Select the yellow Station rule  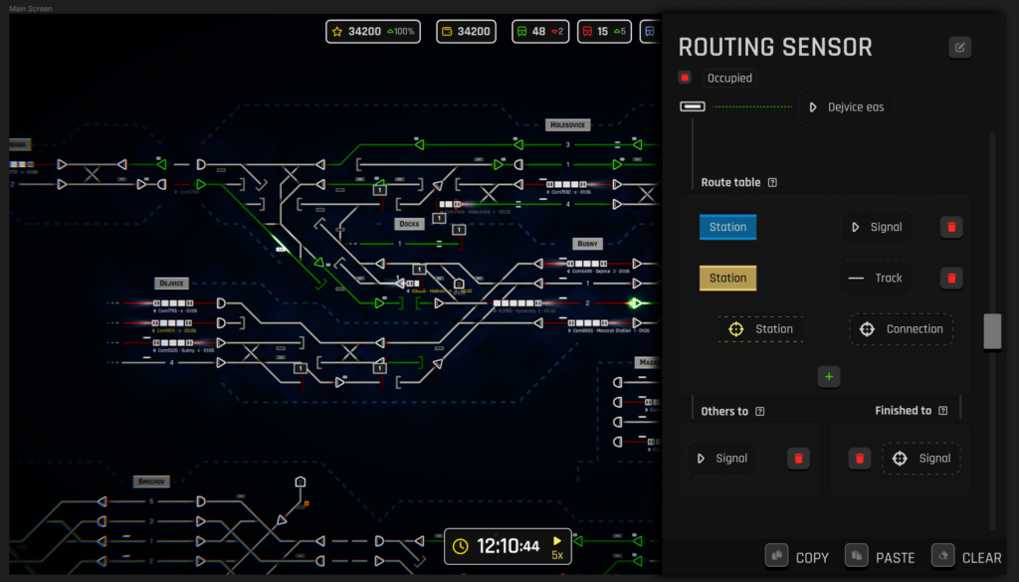pos(727,278)
